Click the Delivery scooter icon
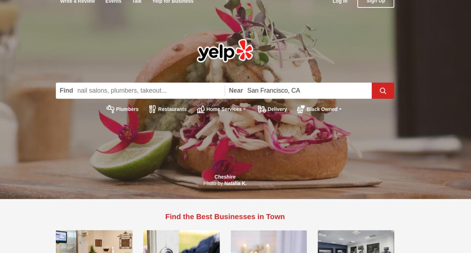This screenshot has height=253, width=471. (x=262, y=109)
